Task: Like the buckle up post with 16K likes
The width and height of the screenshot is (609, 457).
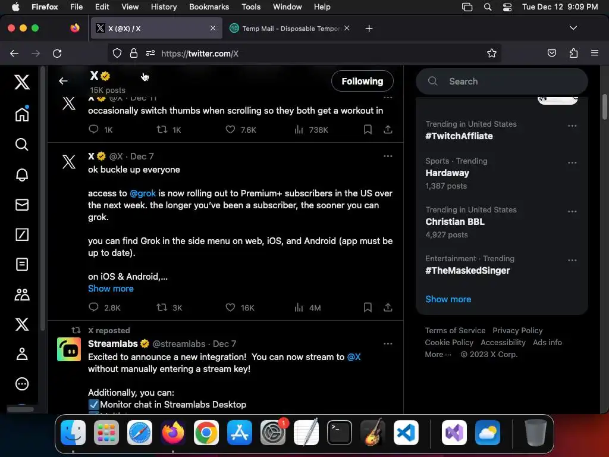Action: point(230,308)
